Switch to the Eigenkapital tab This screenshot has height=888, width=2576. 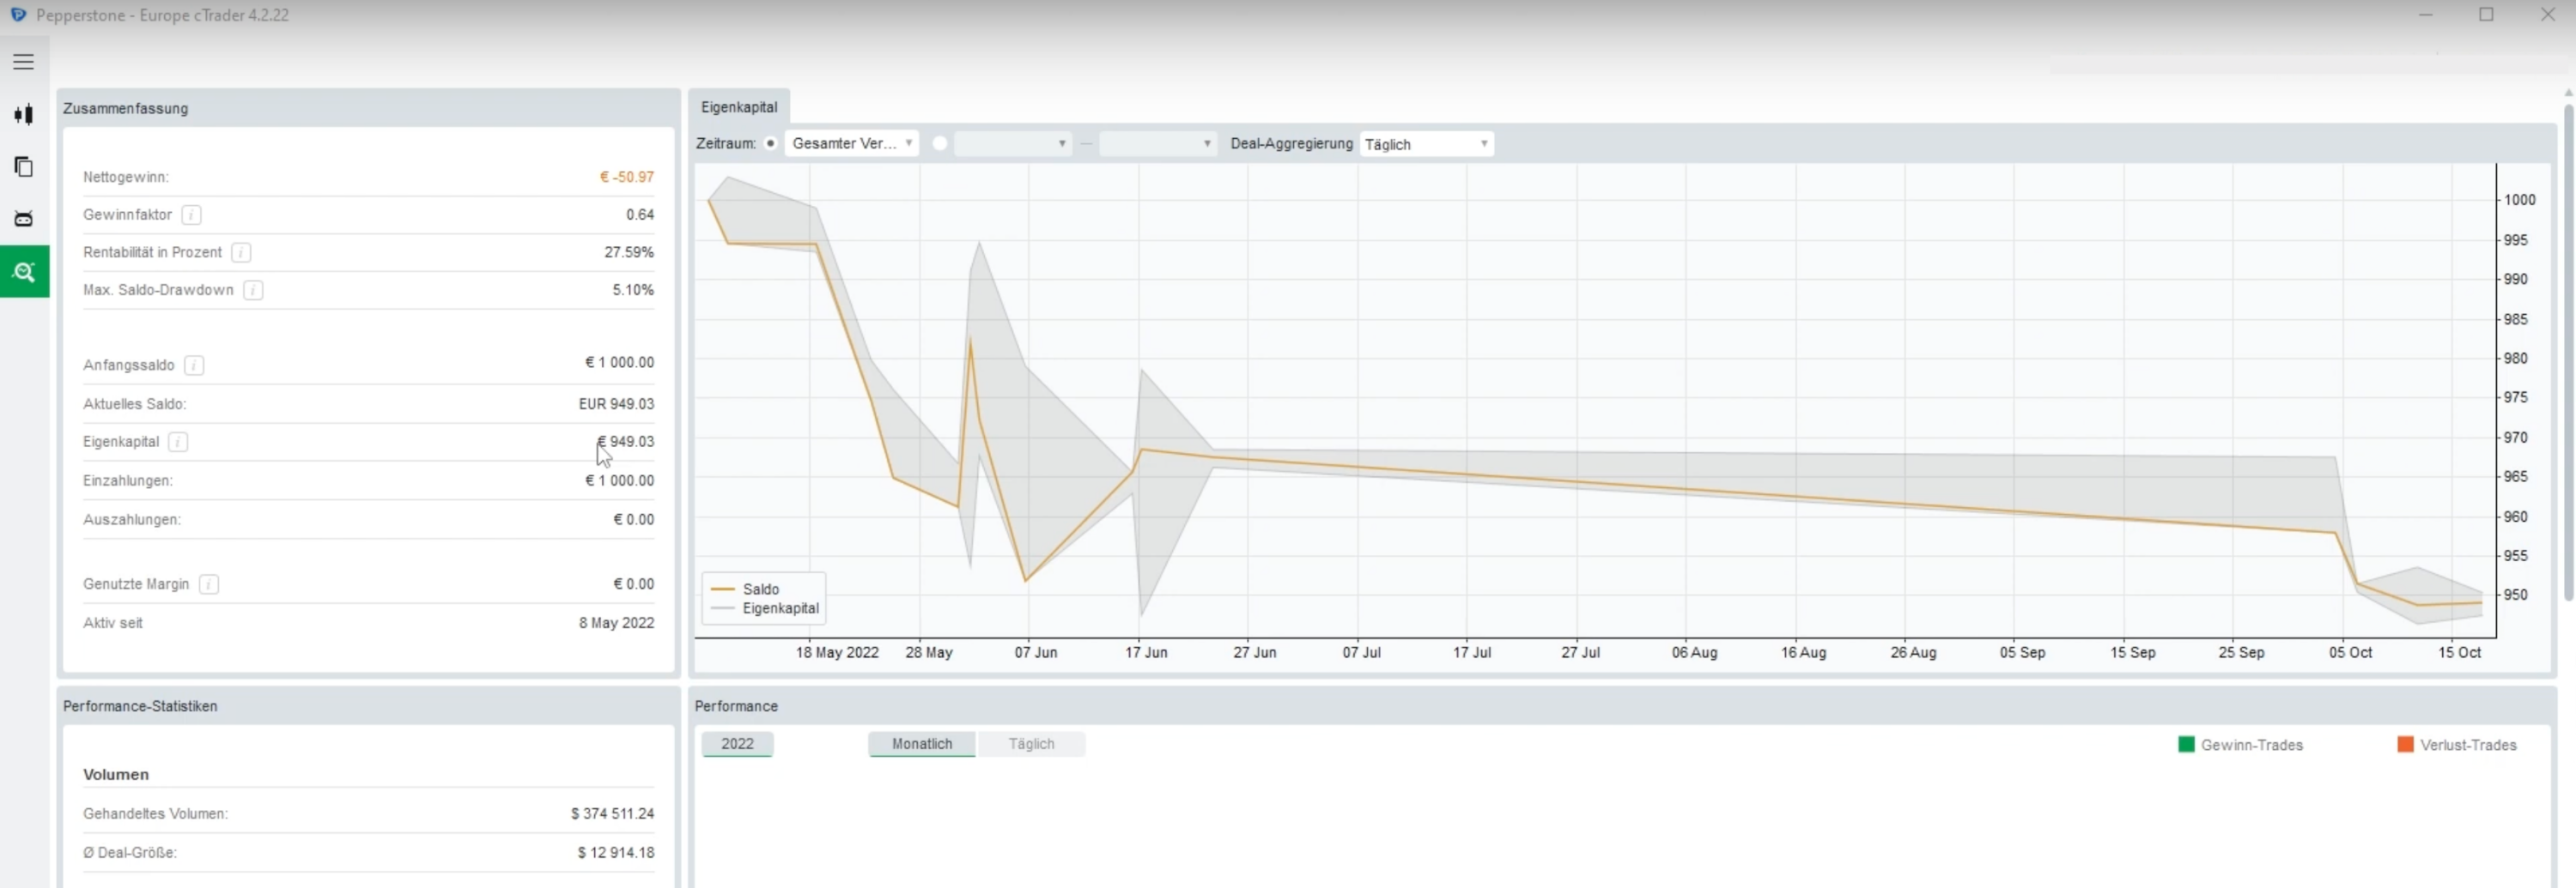coord(739,108)
